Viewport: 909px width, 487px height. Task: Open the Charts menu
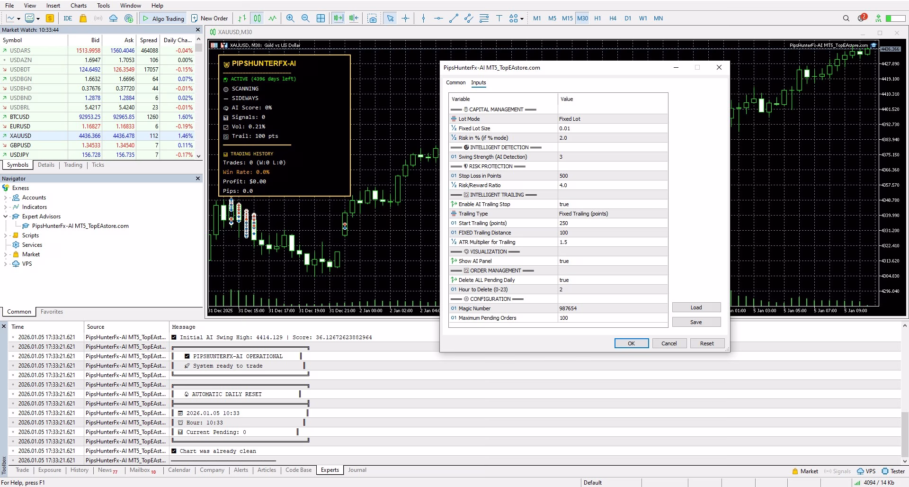(x=79, y=6)
